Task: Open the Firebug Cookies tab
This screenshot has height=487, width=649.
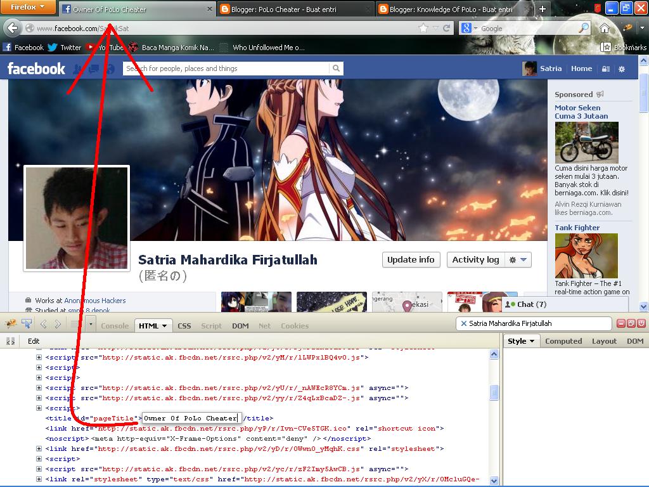Action: (295, 326)
